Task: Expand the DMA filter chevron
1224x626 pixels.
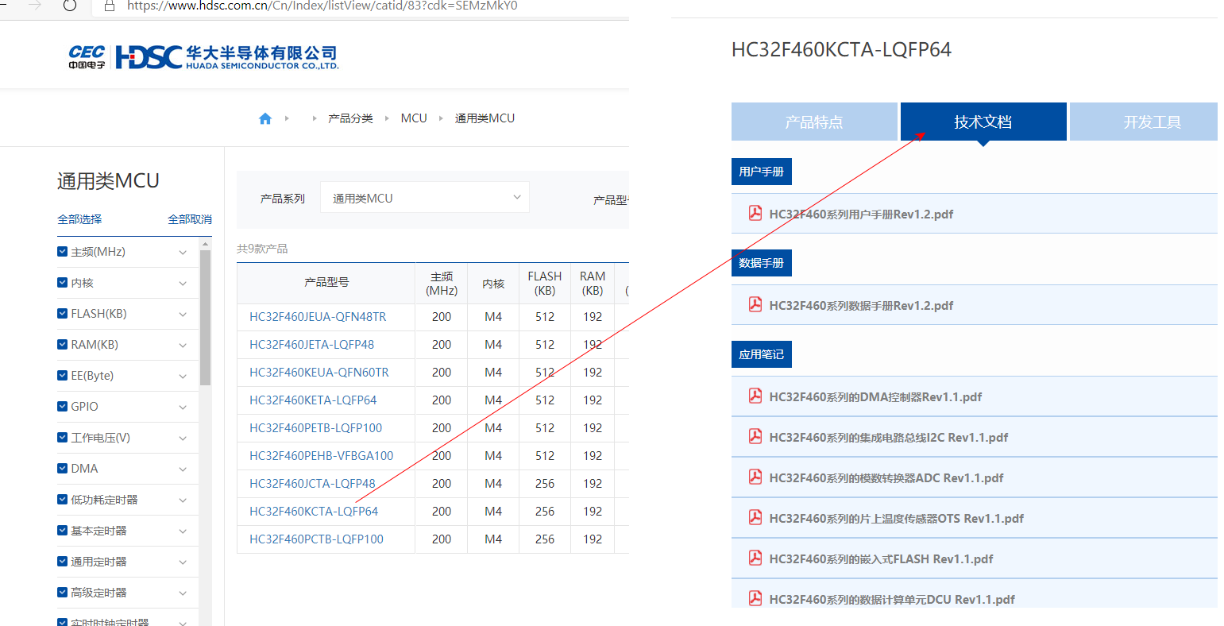Action: (x=183, y=469)
